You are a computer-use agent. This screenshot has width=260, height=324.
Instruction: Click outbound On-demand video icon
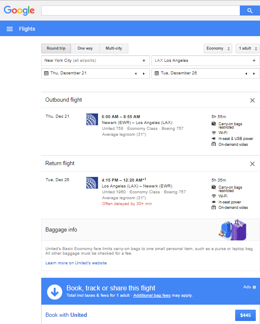(x=214, y=144)
